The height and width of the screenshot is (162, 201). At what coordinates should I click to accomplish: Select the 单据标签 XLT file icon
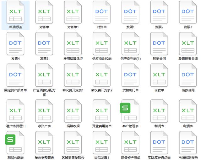(15, 12)
